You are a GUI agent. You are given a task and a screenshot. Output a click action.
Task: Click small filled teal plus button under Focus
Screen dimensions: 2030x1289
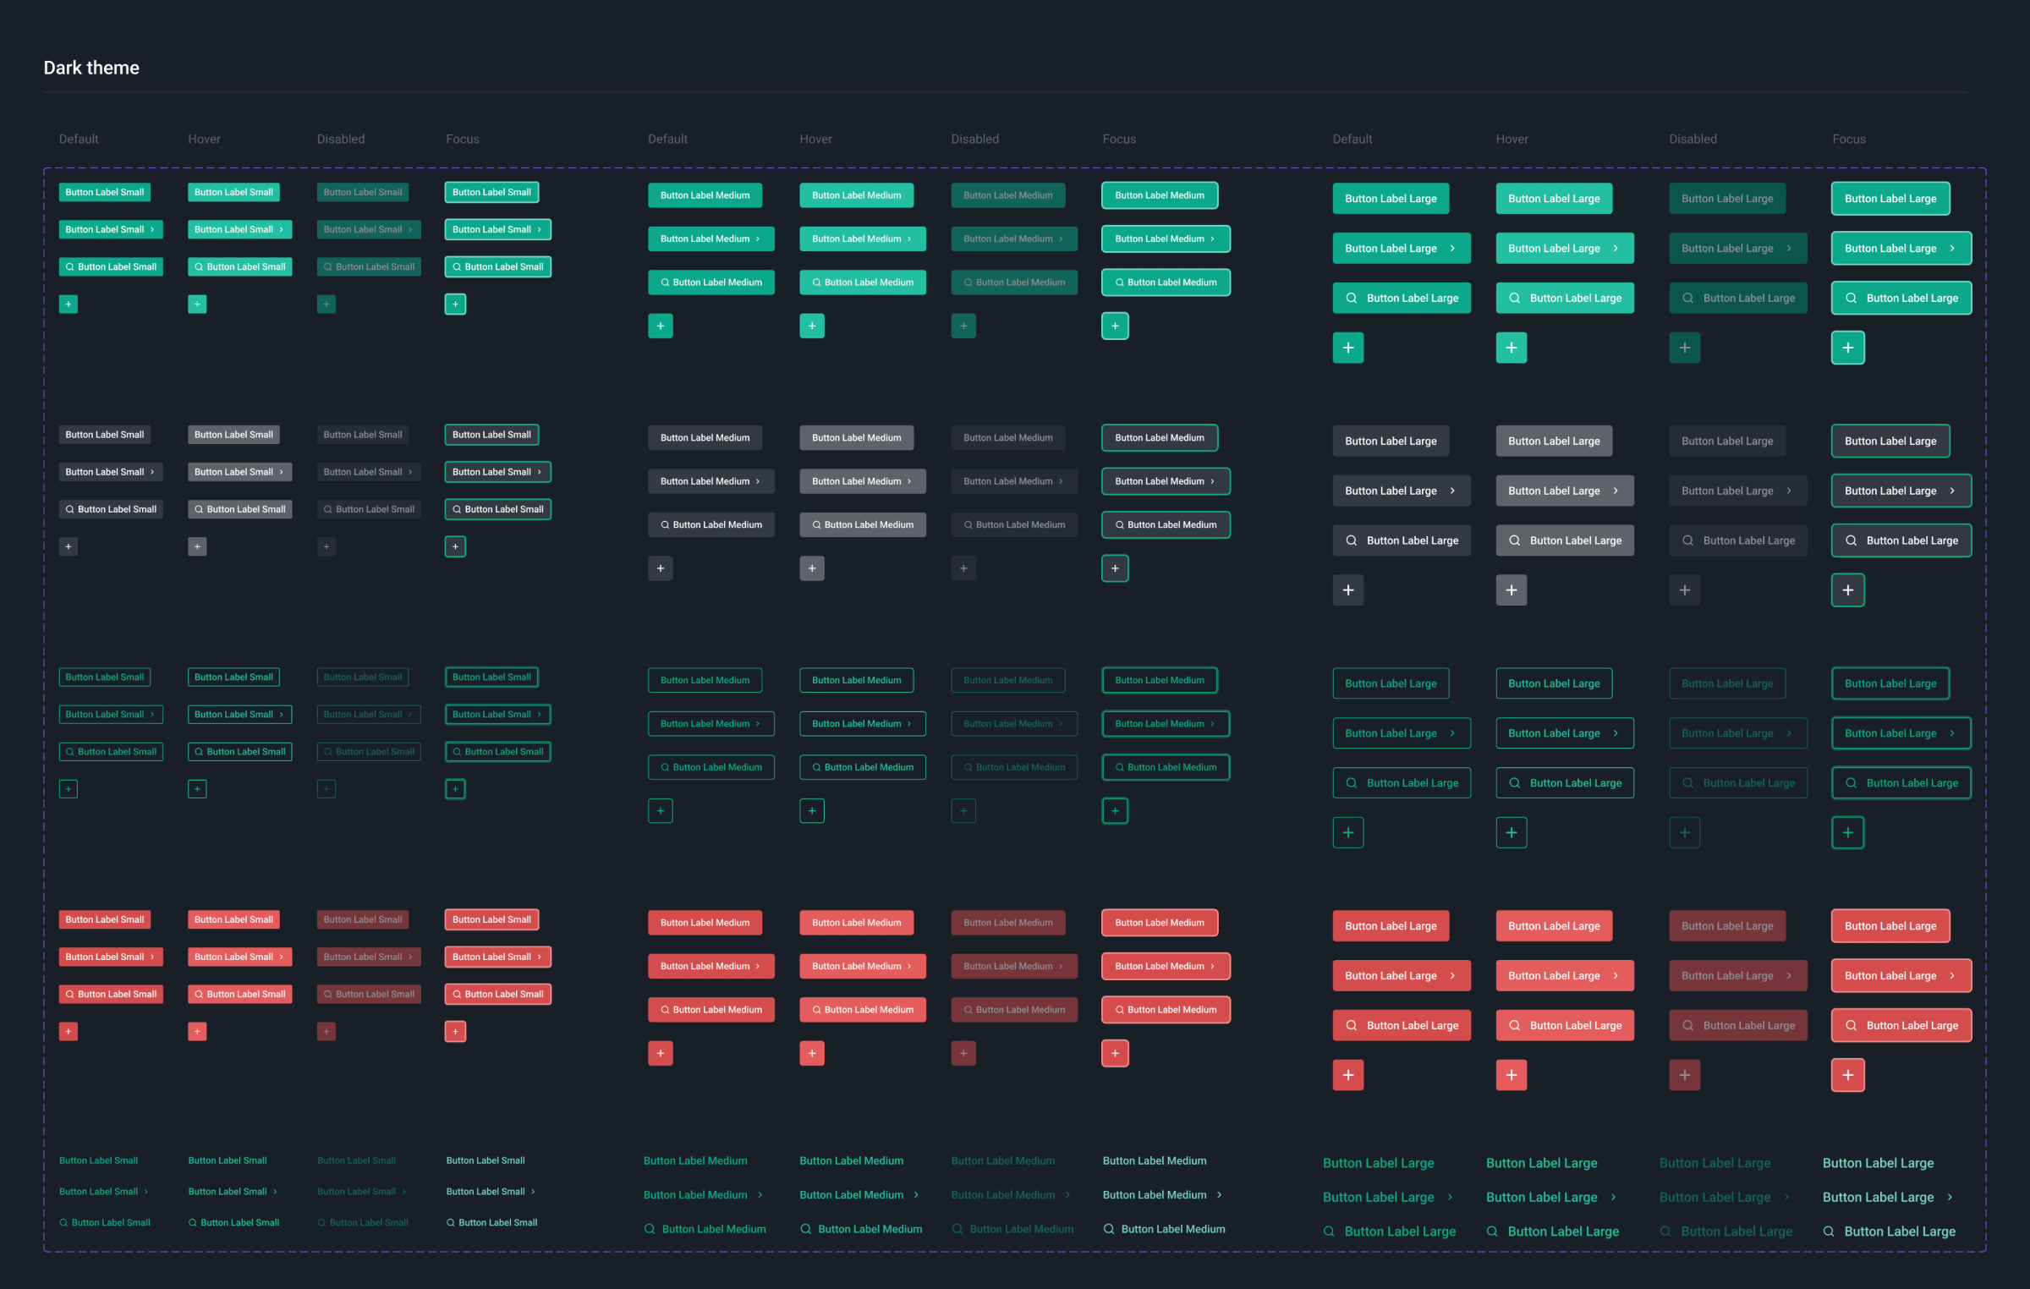455,304
